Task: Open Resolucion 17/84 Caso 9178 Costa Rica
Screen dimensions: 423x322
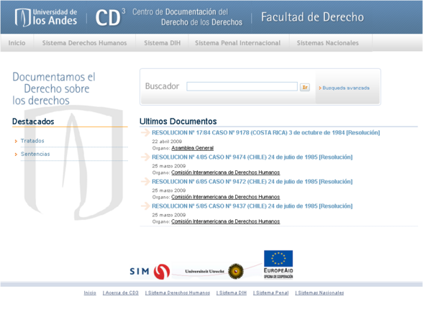Action: [x=265, y=132]
